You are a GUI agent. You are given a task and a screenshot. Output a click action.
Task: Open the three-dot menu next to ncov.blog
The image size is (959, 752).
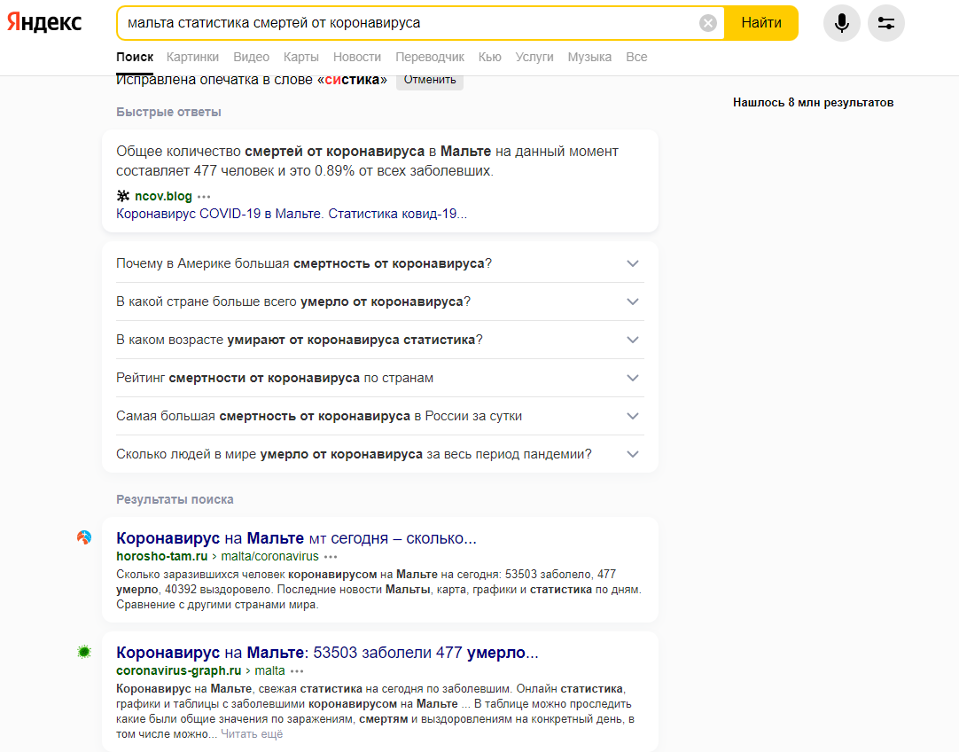(204, 196)
